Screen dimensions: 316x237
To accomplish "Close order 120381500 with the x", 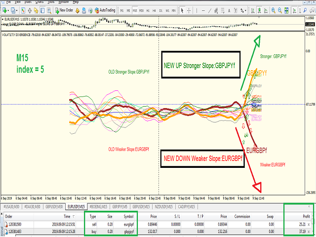I will (x=309, y=225).
